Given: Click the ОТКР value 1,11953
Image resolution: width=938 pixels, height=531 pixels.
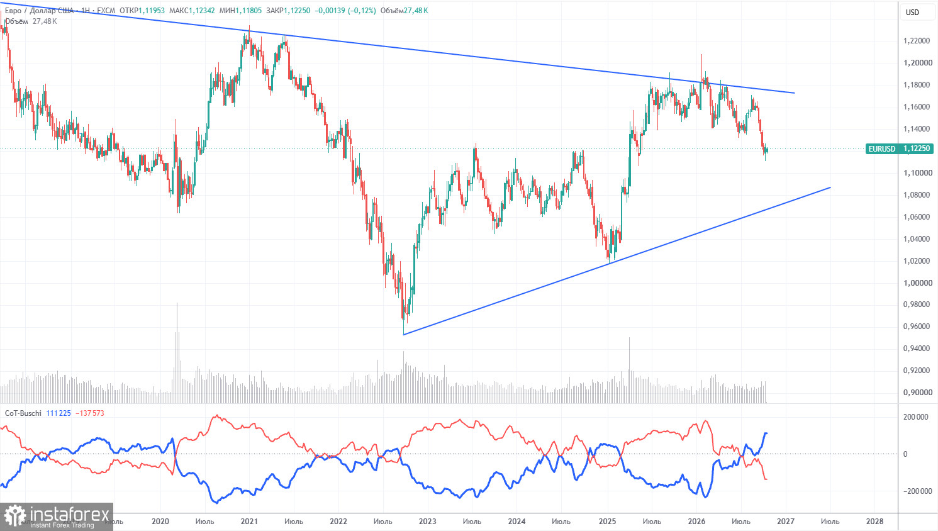Looking at the screenshot, I should 152,11.
